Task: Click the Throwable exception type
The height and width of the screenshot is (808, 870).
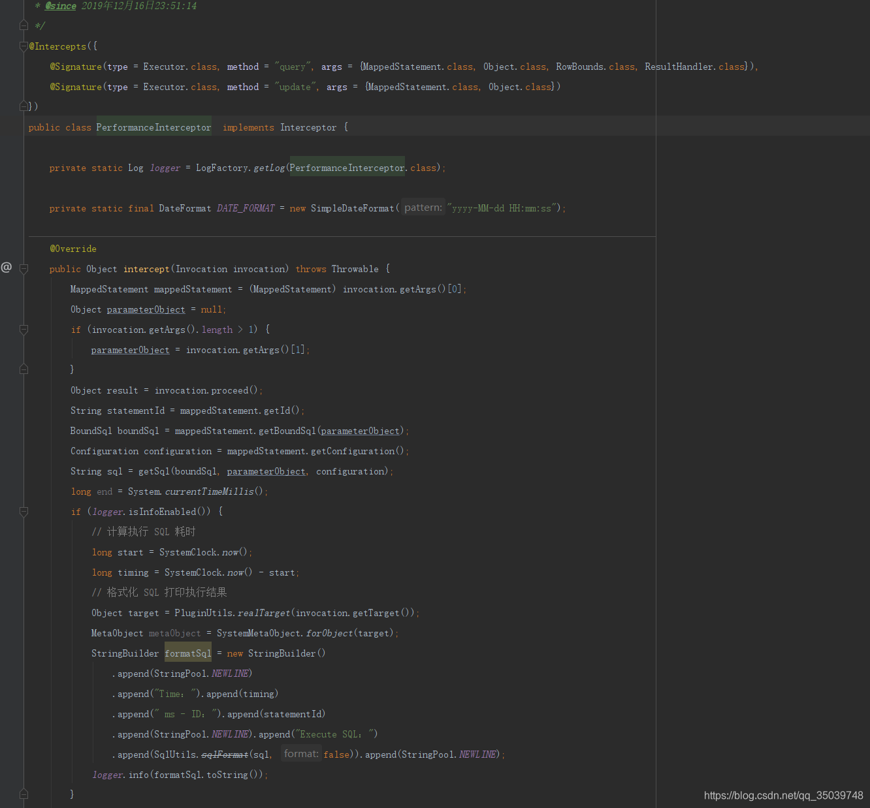Action: [x=355, y=269]
